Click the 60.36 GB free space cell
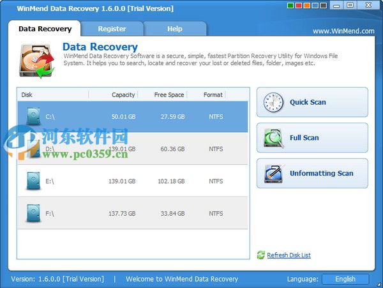Screen dimensions: 383x288 [172, 149]
